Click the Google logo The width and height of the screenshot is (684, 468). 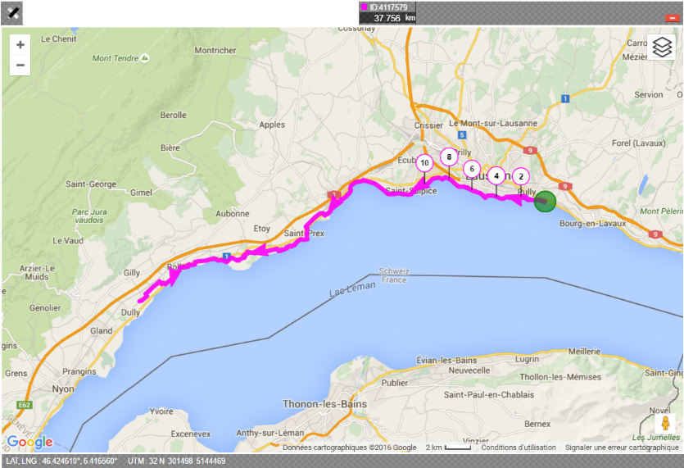[30, 442]
